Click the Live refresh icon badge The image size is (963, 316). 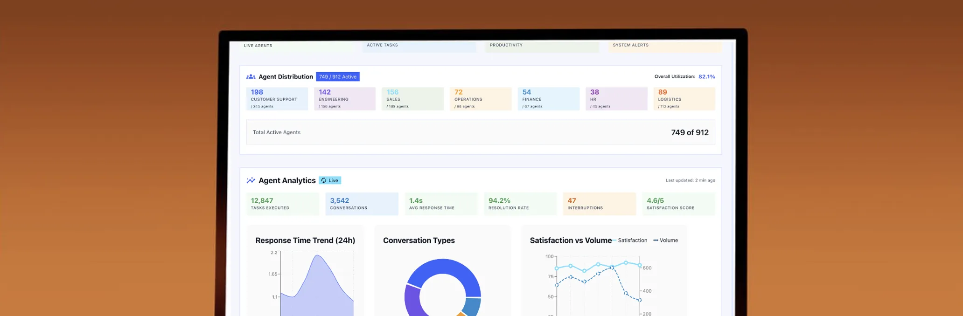[x=330, y=180]
